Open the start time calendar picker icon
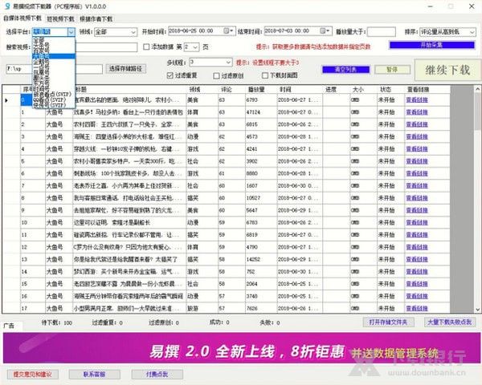 (x=227, y=31)
